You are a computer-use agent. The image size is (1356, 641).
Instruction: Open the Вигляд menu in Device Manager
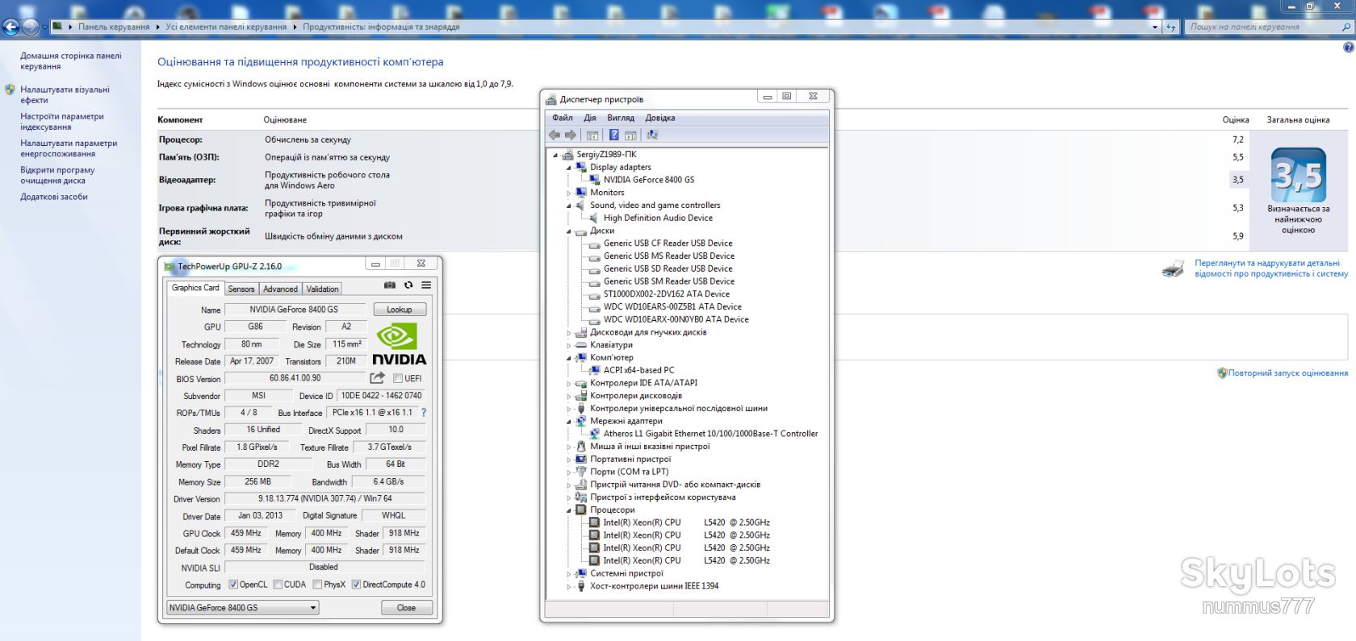click(x=621, y=118)
